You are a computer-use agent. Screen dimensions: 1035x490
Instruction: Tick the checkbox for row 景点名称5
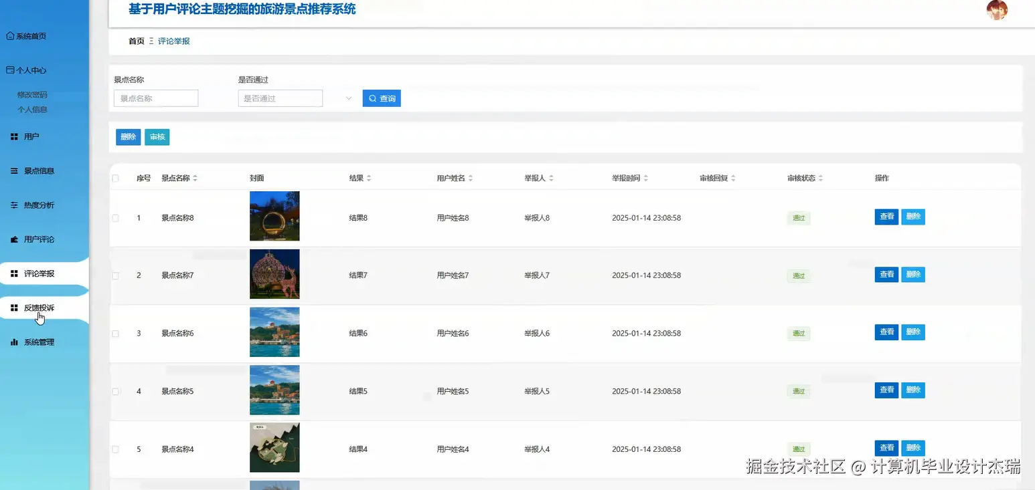(x=116, y=391)
